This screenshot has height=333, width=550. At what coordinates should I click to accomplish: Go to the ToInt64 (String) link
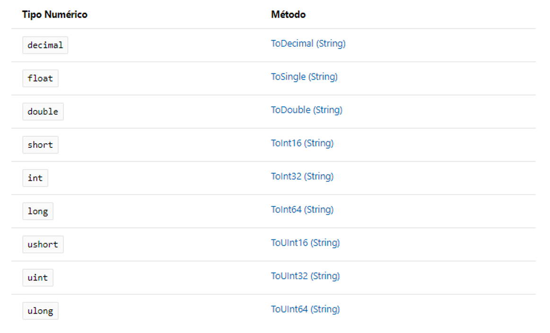(x=302, y=209)
